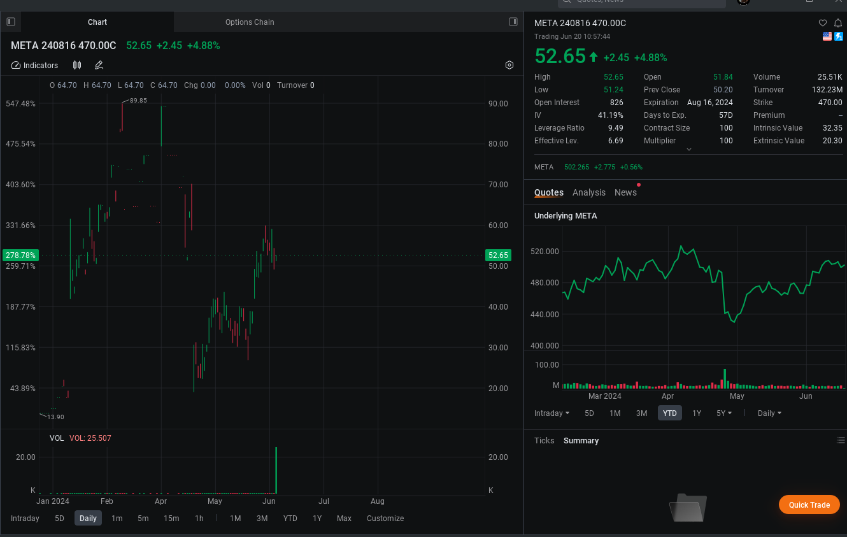847x537 pixels.
Task: Select 1m interval on main chart
Action: click(117, 518)
